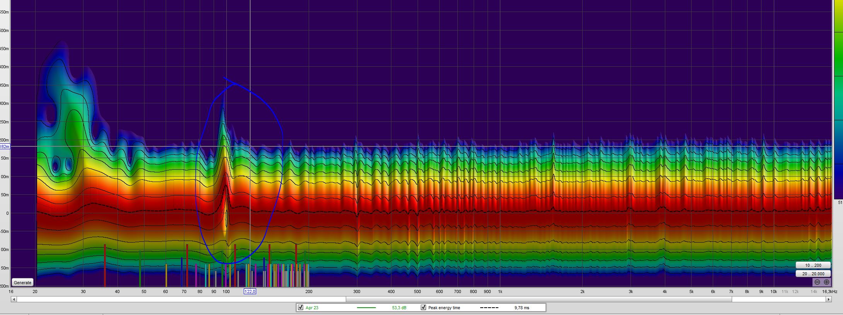This screenshot has width=843, height=315.
Task: Click the 122,0 frequency cursor label
Action: (250, 291)
